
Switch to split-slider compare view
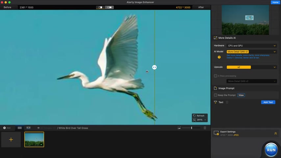[x=100, y=7]
